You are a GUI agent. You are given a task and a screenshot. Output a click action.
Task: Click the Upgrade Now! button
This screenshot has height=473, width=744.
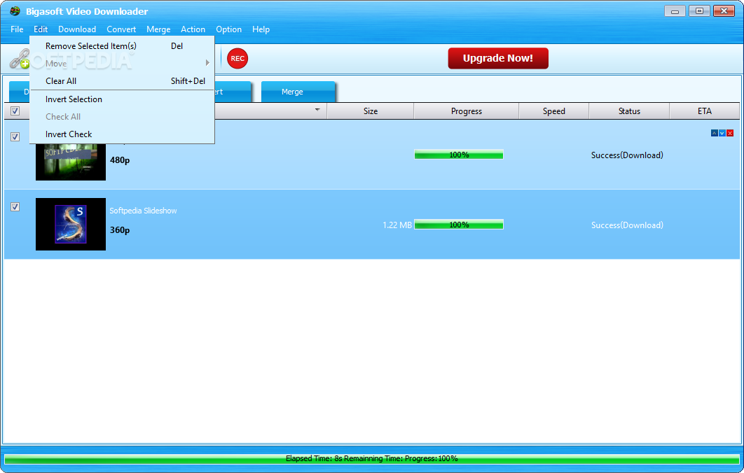point(497,58)
